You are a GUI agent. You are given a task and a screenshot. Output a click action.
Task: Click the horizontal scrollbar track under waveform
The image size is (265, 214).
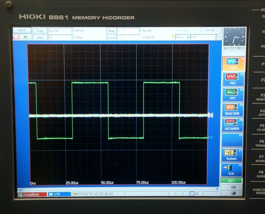tap(118, 189)
